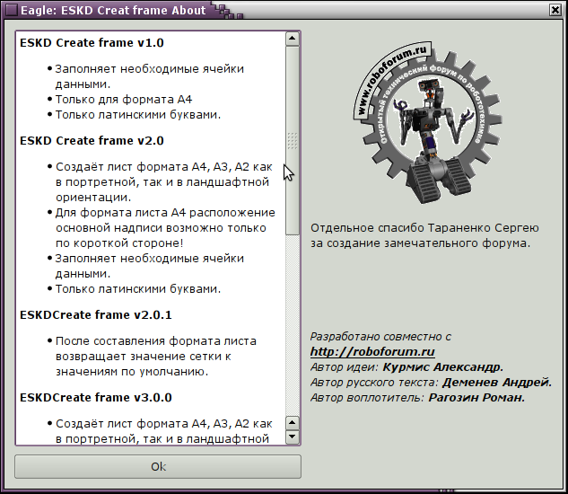Click the Ok button
This screenshot has width=568, height=494.
tap(158, 466)
